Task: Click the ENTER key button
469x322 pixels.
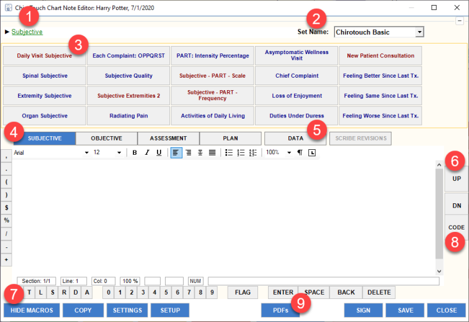Action: tap(283, 292)
